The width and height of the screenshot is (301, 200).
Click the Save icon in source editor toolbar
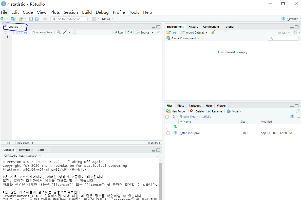pos(25,32)
